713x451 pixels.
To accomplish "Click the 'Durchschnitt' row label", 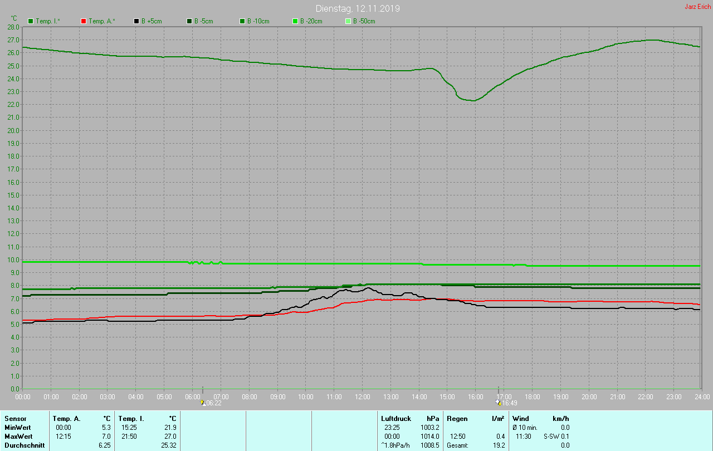I will click(x=24, y=445).
